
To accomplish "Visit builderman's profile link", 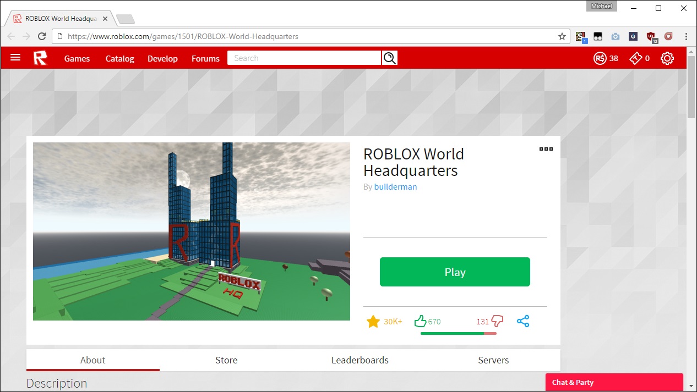I will [395, 187].
